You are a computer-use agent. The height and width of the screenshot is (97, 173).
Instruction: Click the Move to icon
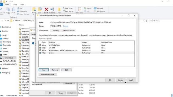(34, 9)
